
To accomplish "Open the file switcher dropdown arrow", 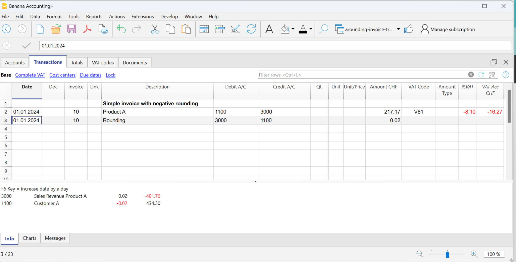I will (x=398, y=29).
